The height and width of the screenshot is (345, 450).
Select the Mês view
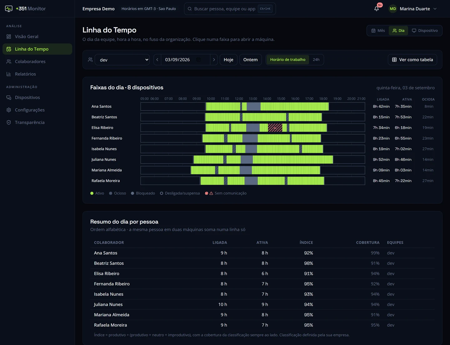coord(378,31)
